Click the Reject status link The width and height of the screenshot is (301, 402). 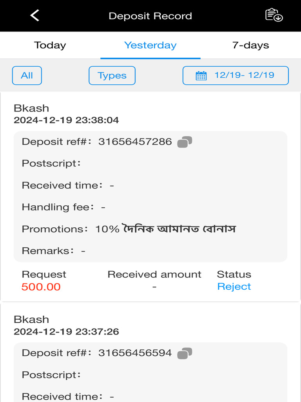pyautogui.click(x=234, y=287)
